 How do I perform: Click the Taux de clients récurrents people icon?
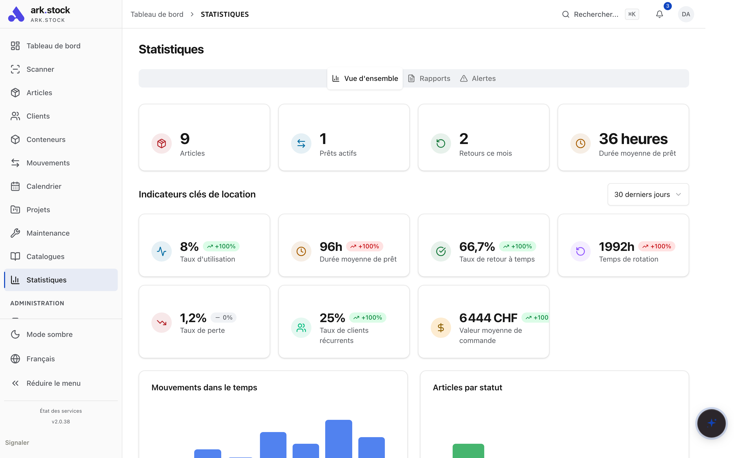pos(301,327)
